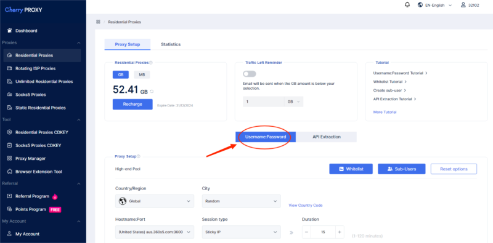
Task: Select the GB unit option
Action: 121,74
